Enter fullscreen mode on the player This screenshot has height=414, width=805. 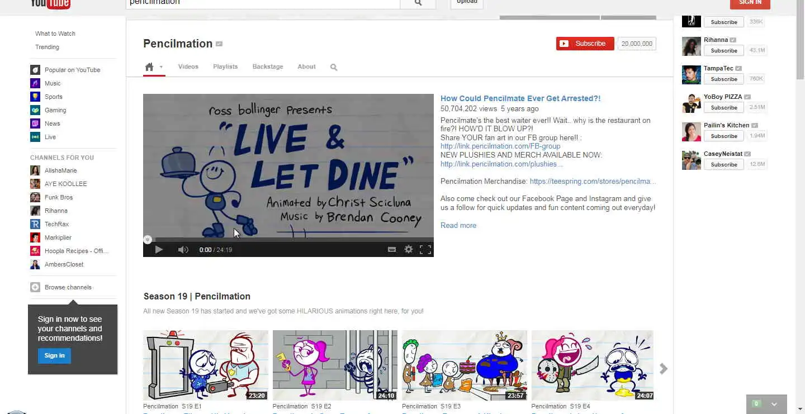(x=425, y=250)
